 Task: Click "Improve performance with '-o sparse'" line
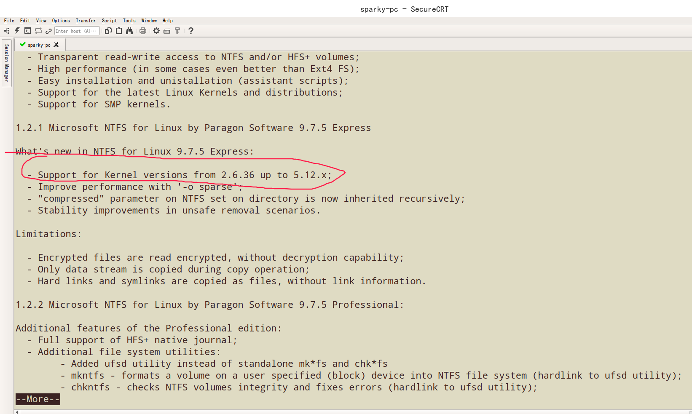135,187
